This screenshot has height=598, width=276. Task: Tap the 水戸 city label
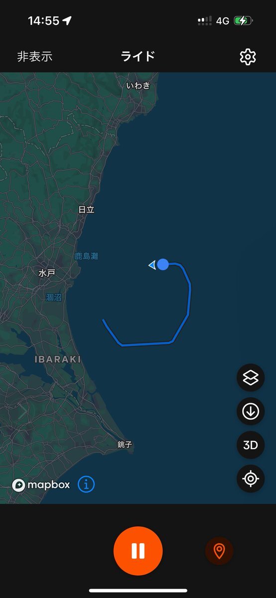(x=46, y=273)
